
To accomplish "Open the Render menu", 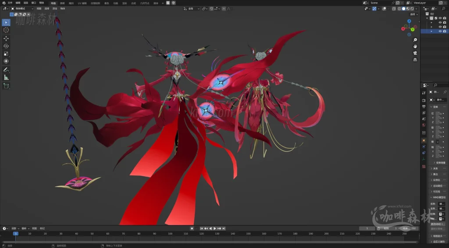I will [26, 3].
